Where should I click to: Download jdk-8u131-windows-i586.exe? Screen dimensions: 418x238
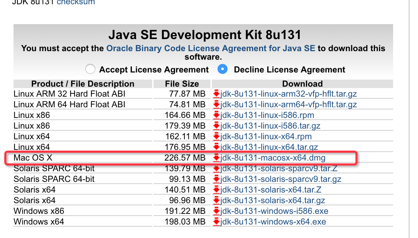[x=274, y=211]
